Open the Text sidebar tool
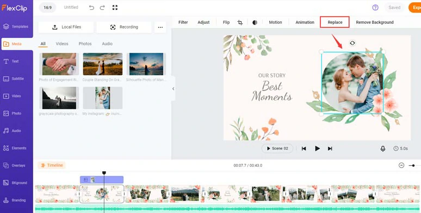The width and height of the screenshot is (421, 213). click(11, 61)
